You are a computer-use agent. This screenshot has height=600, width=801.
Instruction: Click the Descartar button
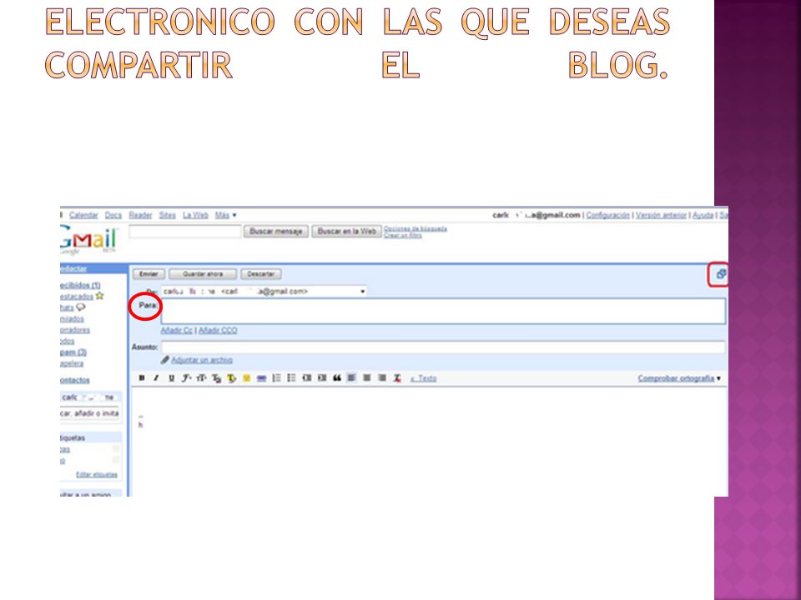[261, 274]
